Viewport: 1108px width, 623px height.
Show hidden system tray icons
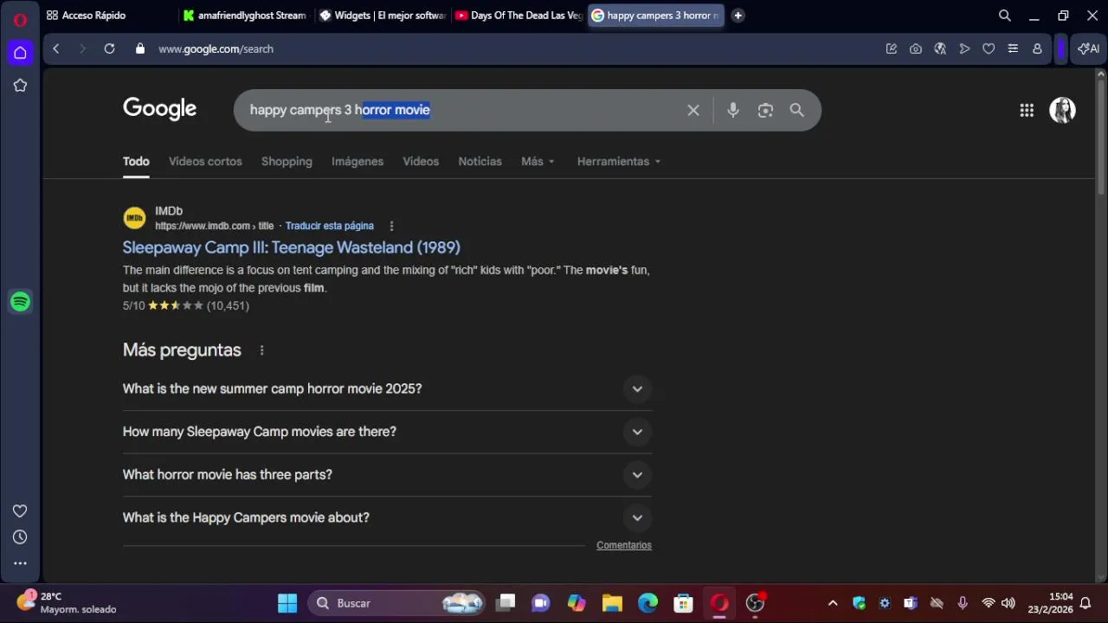[833, 603]
